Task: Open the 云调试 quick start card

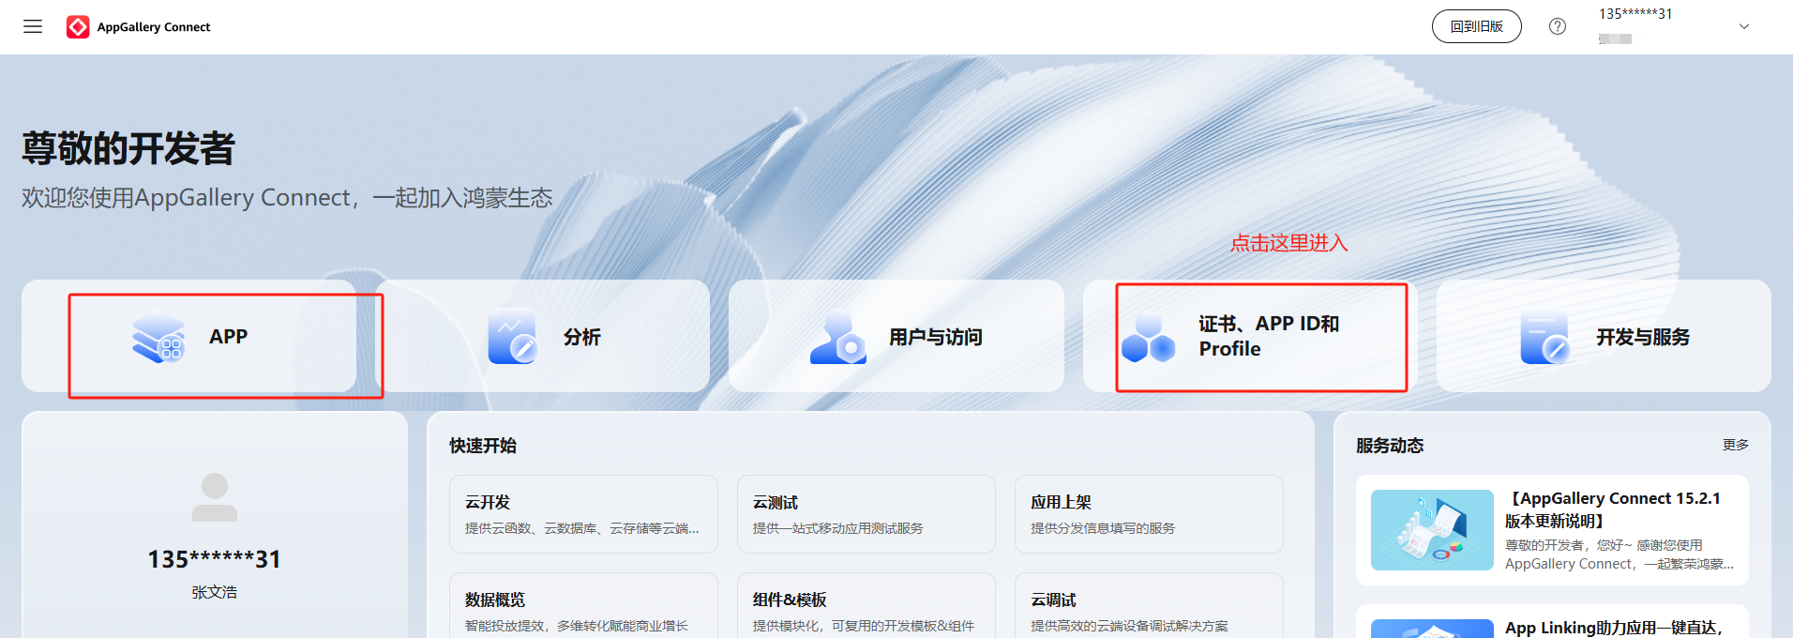Action: coord(1149,605)
